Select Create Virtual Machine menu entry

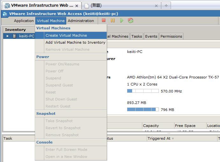[71, 35]
